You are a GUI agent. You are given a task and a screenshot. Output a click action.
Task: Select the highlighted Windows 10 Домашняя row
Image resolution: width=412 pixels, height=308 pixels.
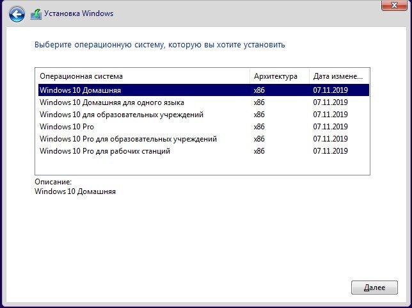[x=203, y=90]
